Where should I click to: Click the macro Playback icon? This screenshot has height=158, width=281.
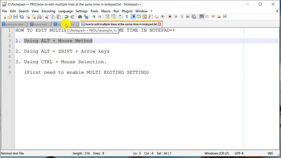[182, 17]
